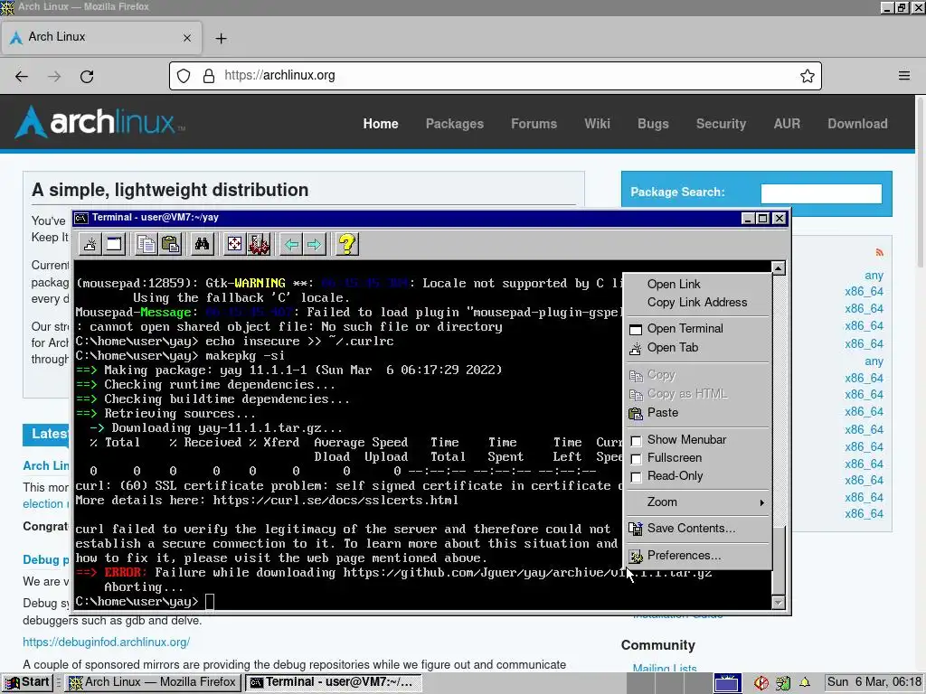926x694 pixels.
Task: Go to the Download navigation link
Action: (x=857, y=124)
